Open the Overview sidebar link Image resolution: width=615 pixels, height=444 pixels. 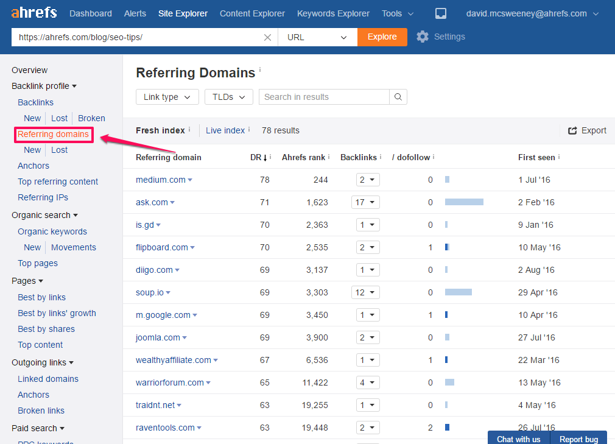click(x=29, y=70)
